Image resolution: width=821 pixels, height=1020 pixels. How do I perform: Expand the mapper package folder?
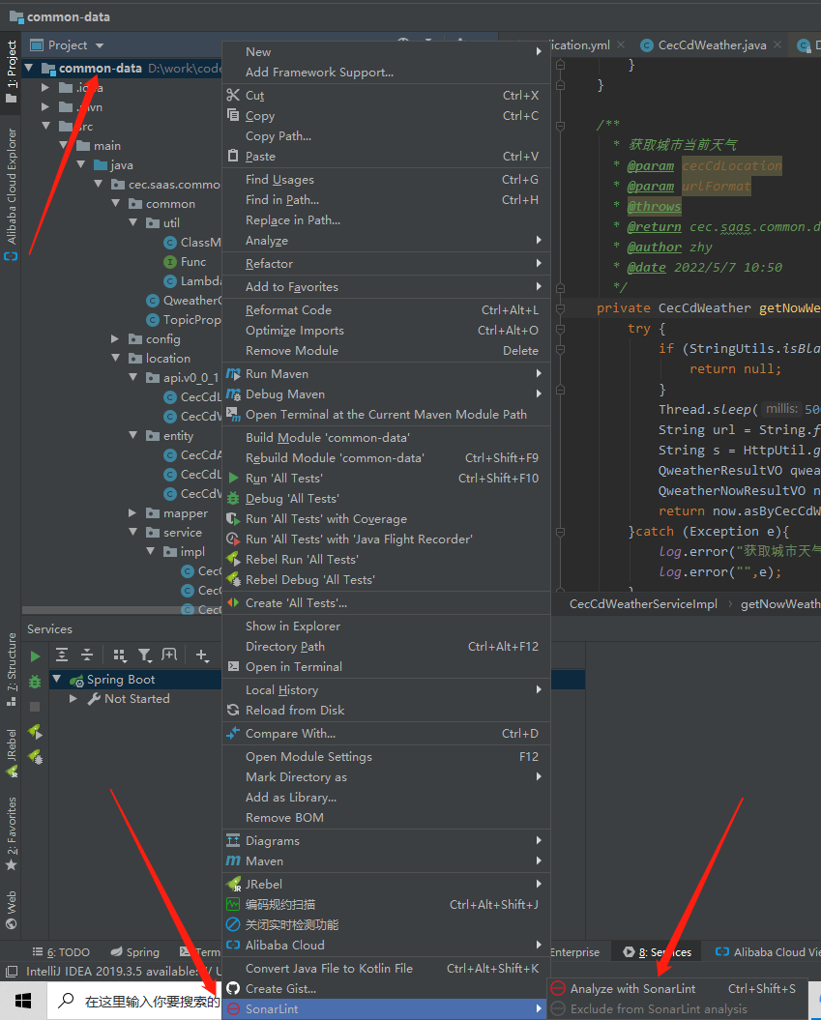coord(132,513)
